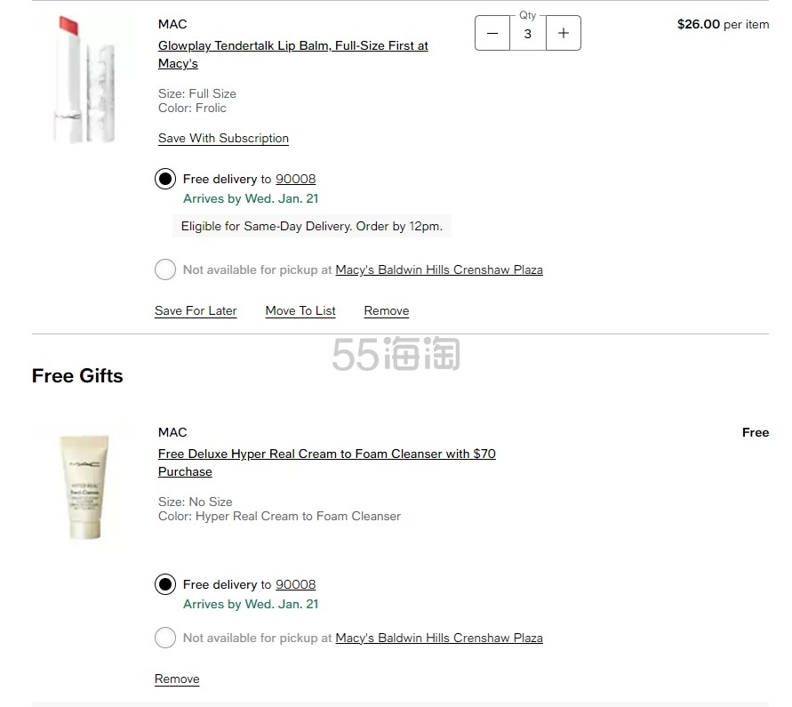The height and width of the screenshot is (707, 792).
Task: Remove the lip balm from the bag
Action: coord(387,311)
